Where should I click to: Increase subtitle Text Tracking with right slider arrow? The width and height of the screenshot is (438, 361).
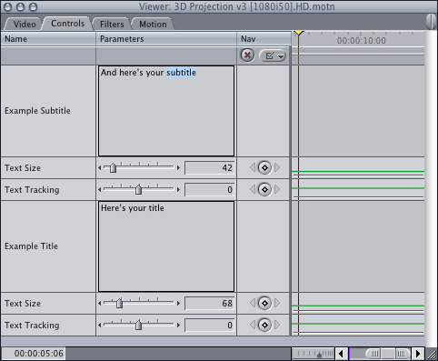coord(178,189)
